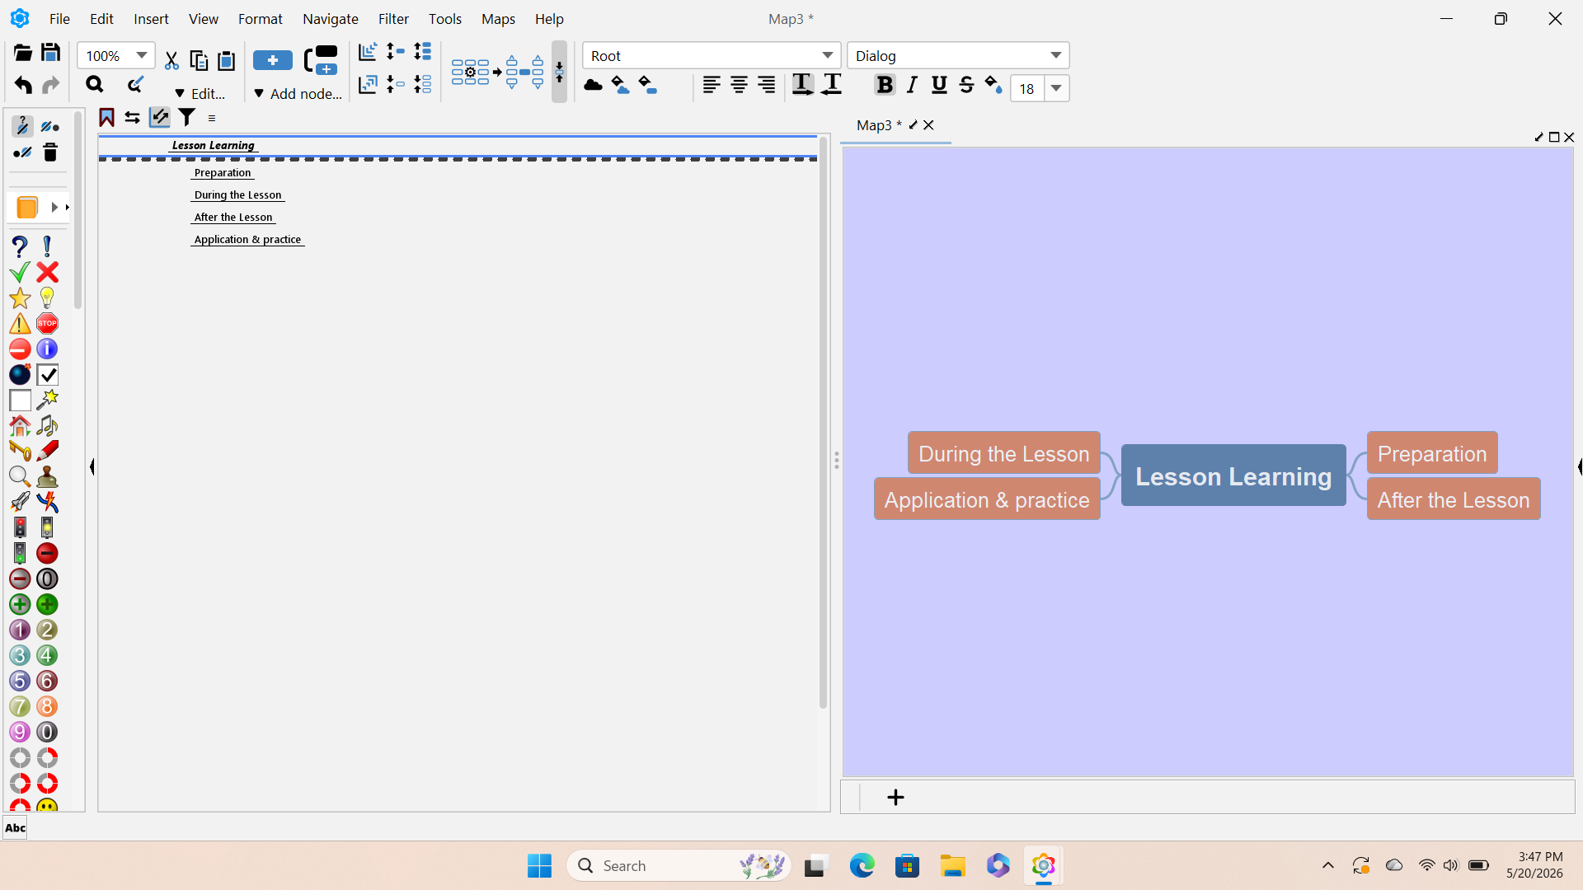Toggle strikethrough formatting
1583x890 pixels.
pyautogui.click(x=966, y=85)
